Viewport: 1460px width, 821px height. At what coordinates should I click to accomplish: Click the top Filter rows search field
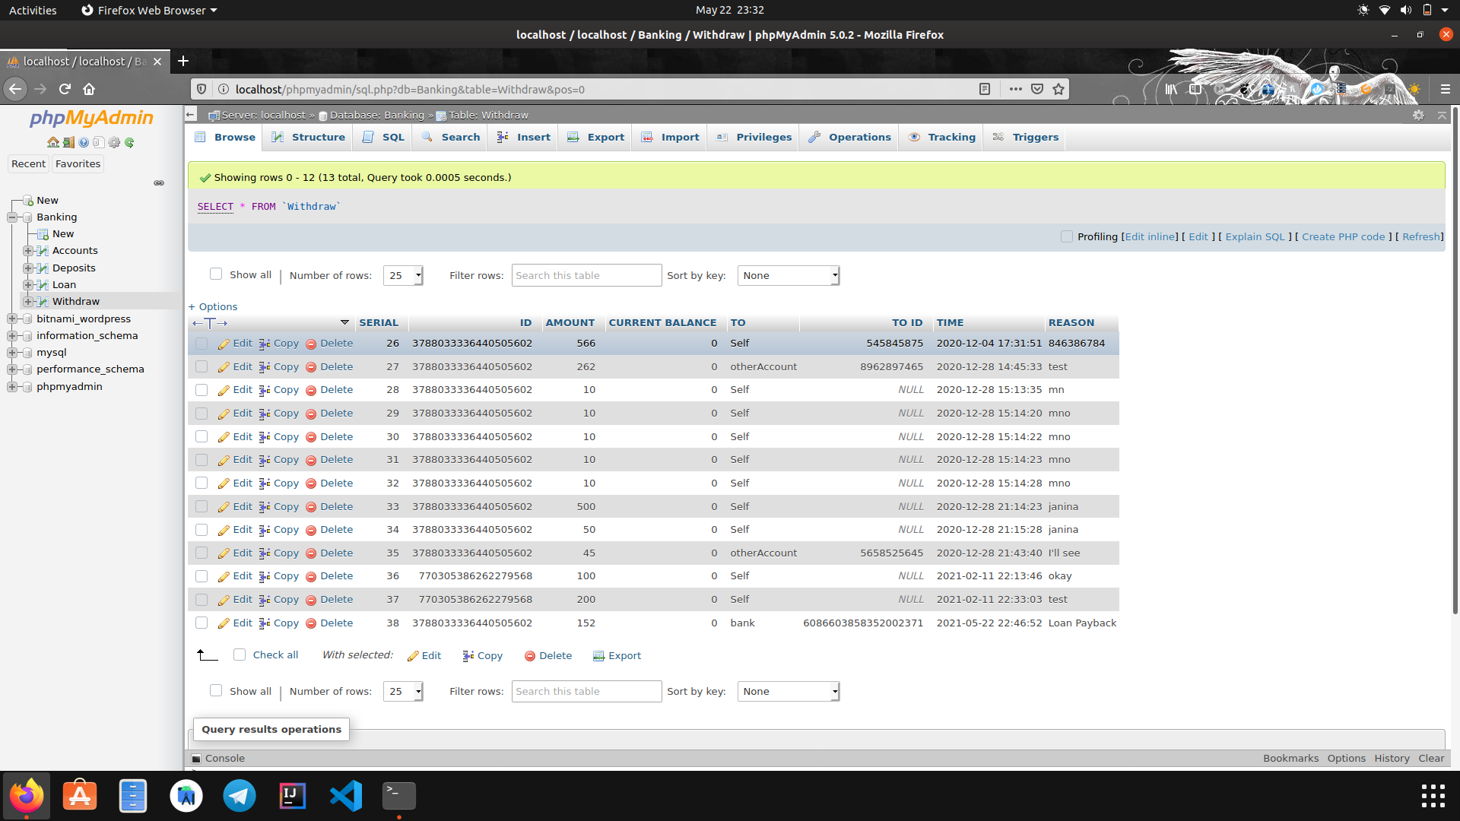tap(586, 275)
